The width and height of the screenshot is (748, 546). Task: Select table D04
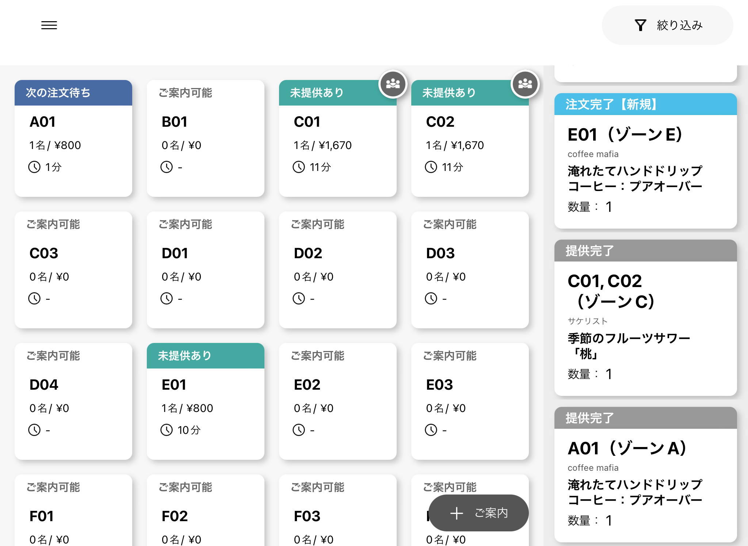click(73, 401)
